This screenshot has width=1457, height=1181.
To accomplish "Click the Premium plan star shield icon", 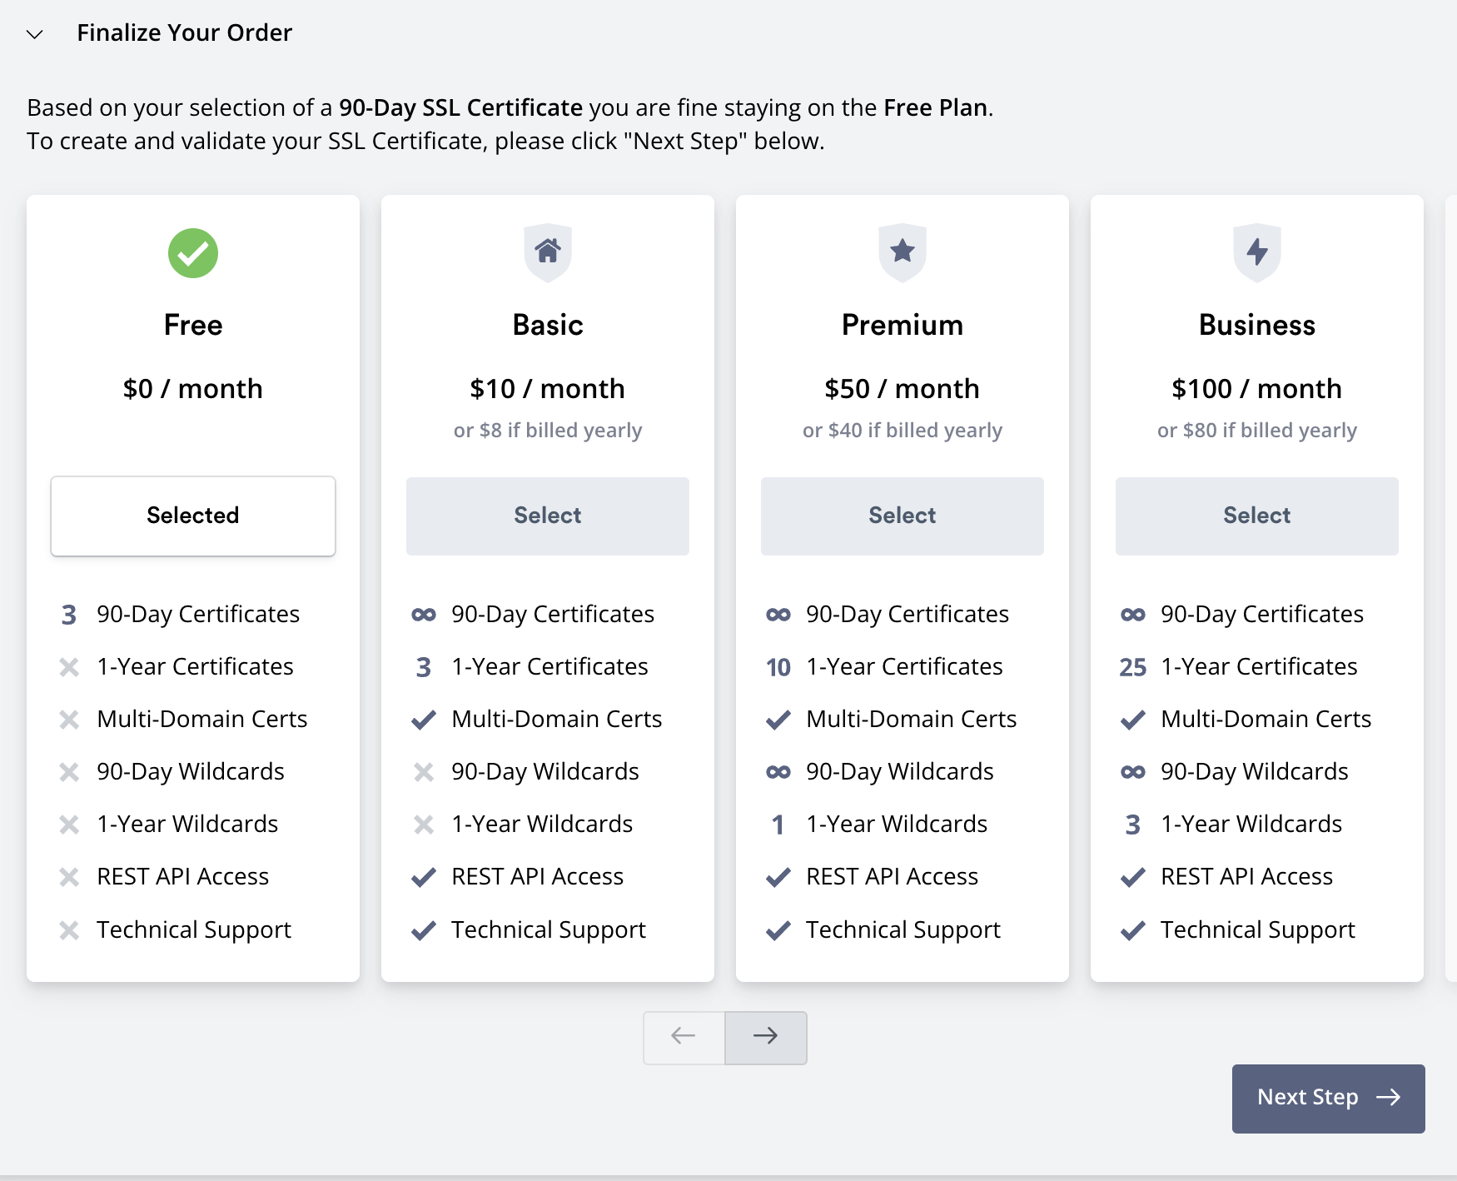I will [903, 252].
